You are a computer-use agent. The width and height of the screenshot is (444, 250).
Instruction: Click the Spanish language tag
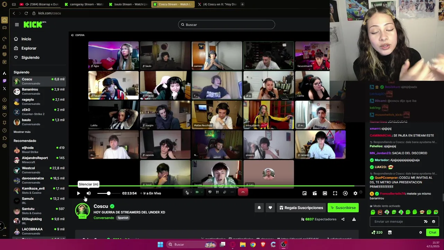[123, 218]
